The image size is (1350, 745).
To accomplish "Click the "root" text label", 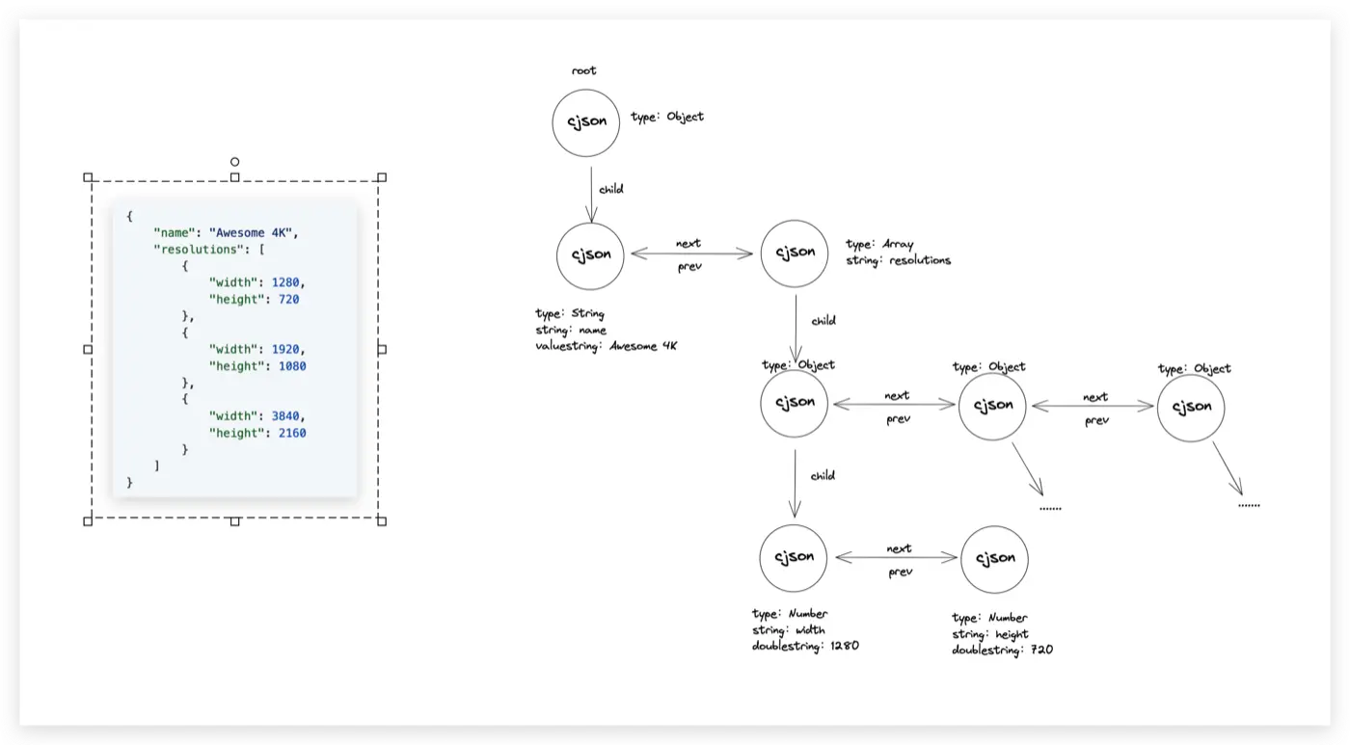I will [583, 70].
